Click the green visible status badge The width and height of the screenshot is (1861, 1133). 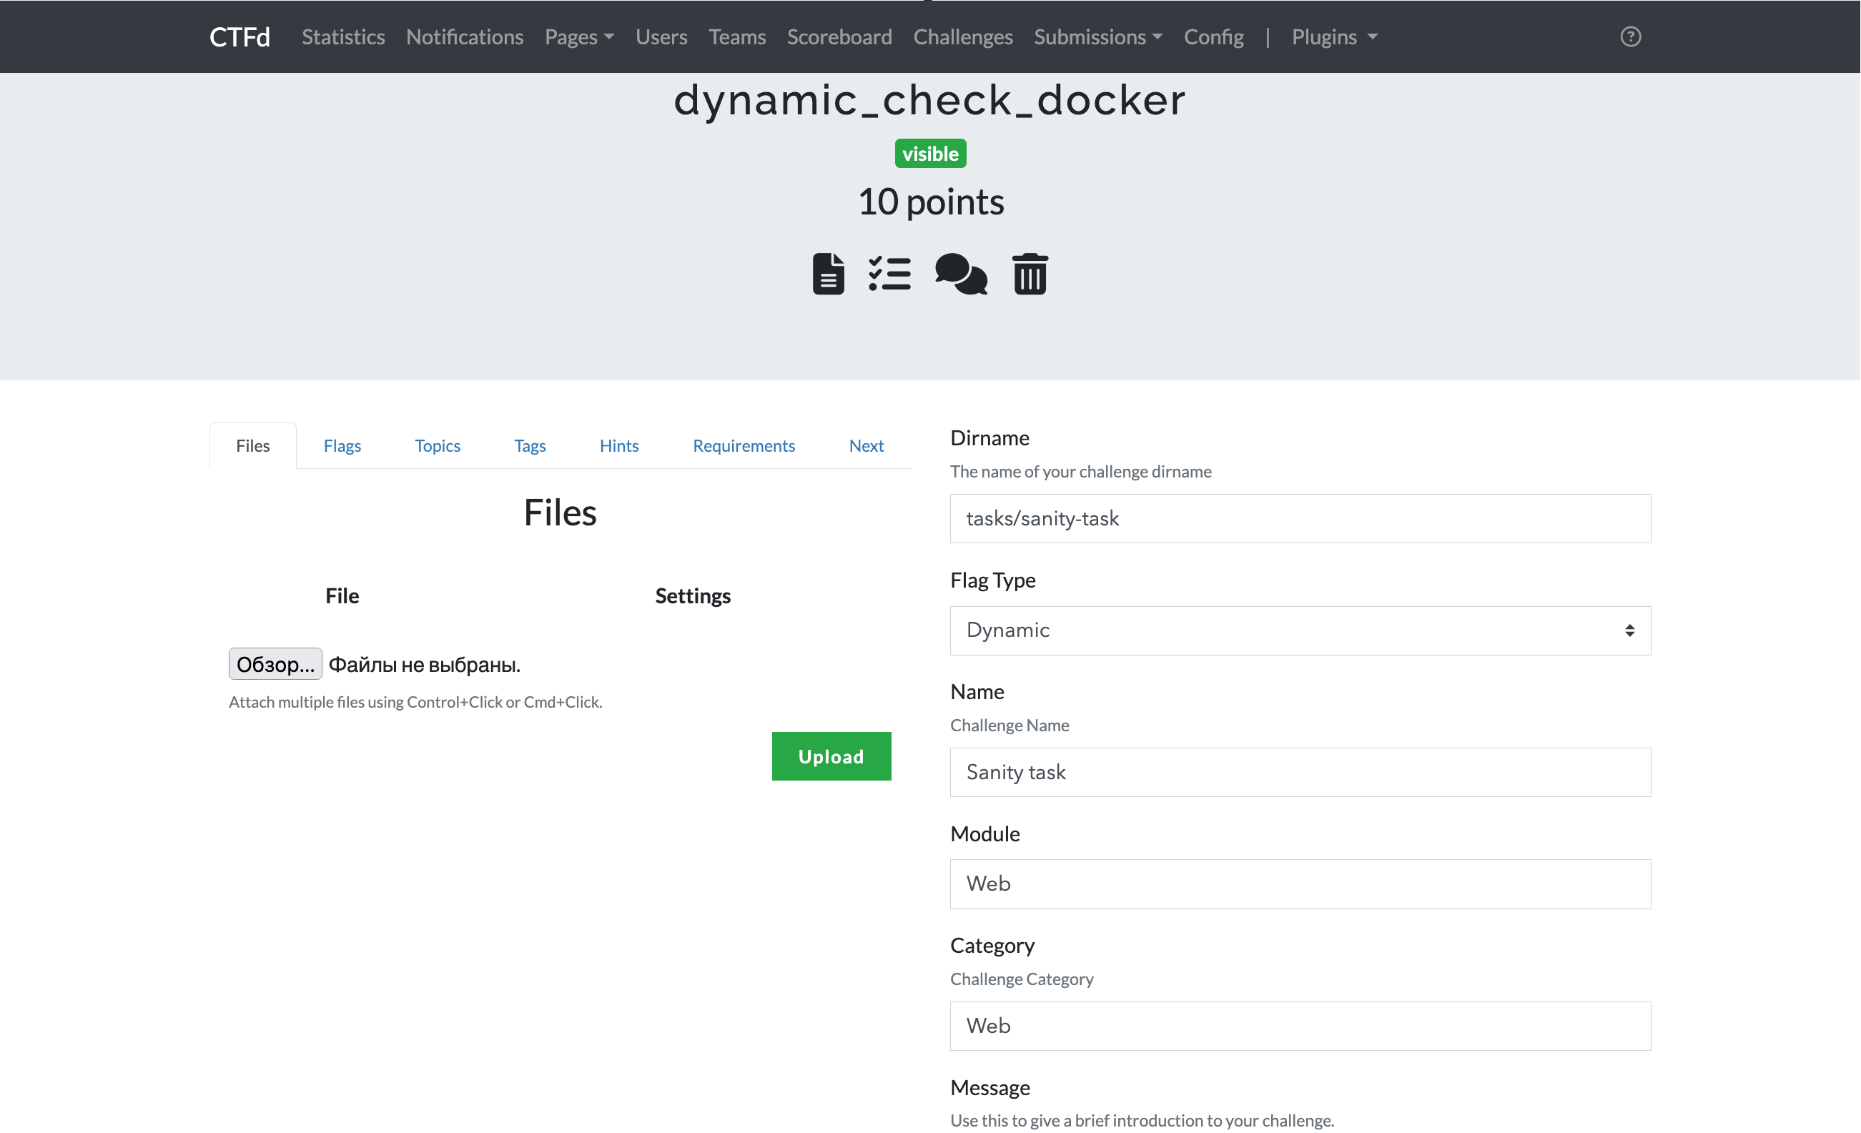point(929,154)
